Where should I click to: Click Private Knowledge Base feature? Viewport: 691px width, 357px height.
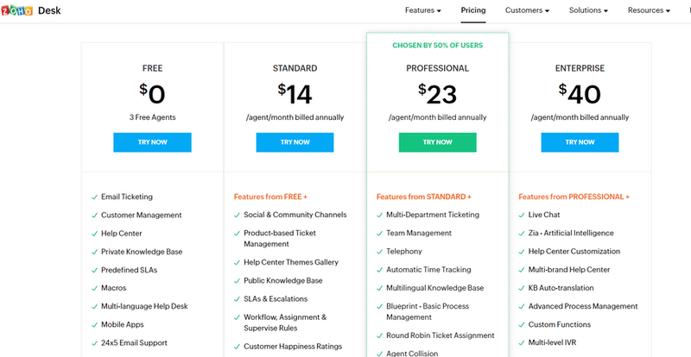coord(142,252)
